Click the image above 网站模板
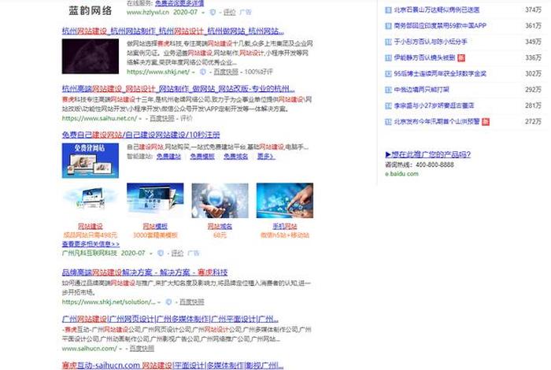This screenshot has width=551, height=370. (155, 200)
